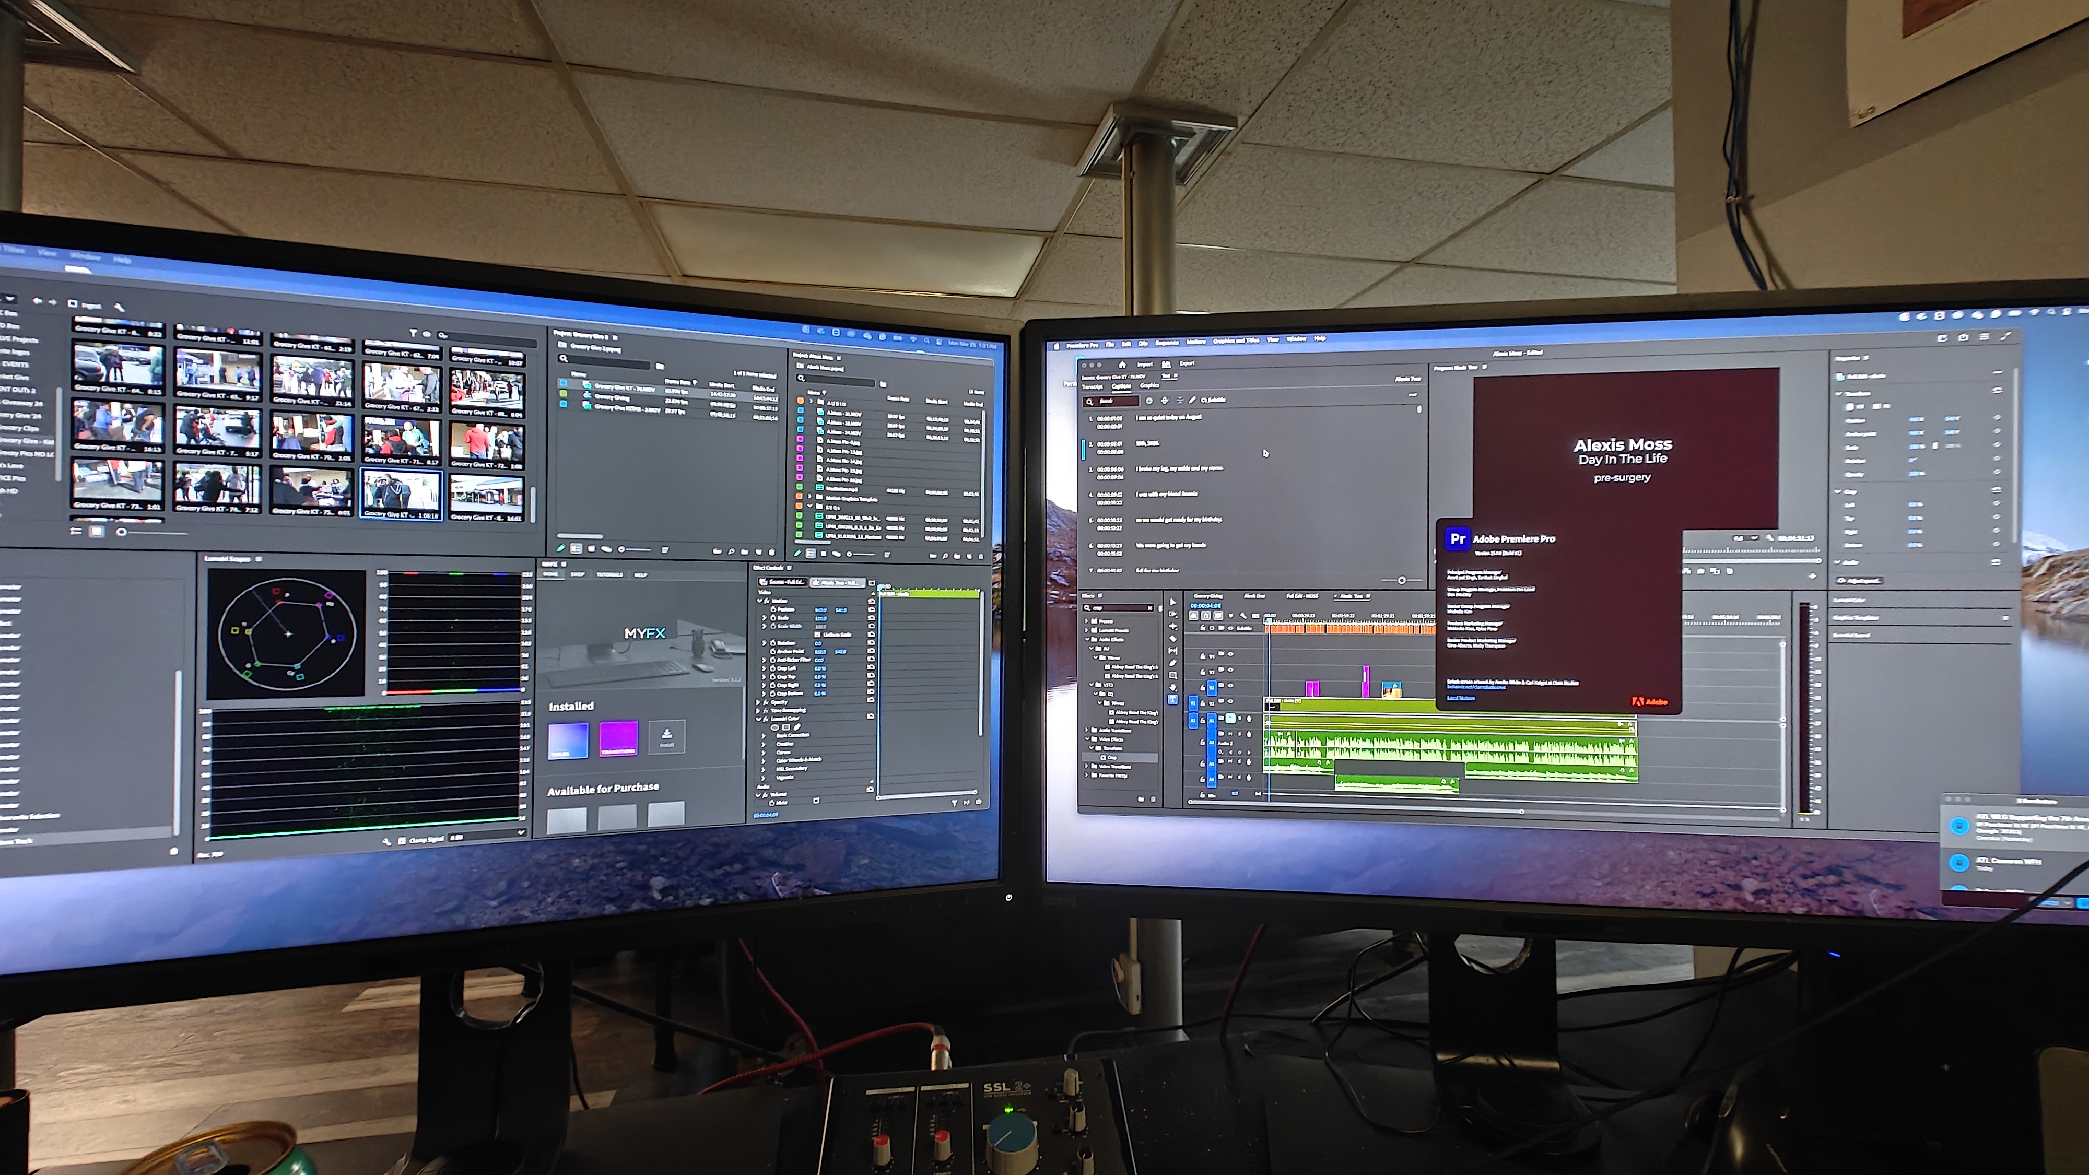The width and height of the screenshot is (2089, 1175).
Task: Expand Basic Correction section in Lumetri Color
Action: [x=763, y=735]
